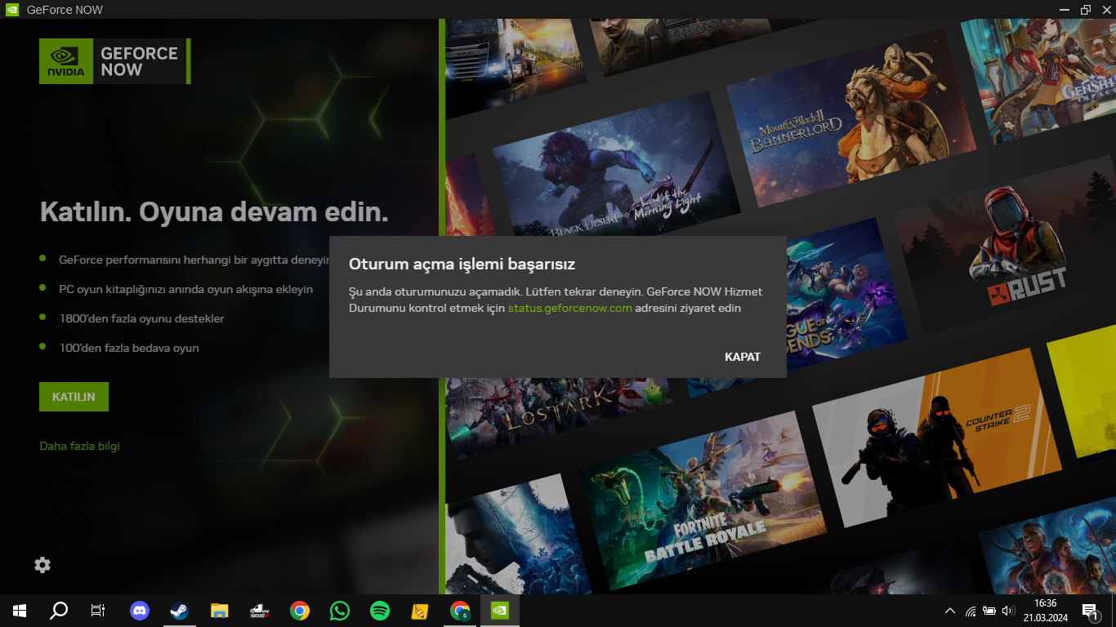Check the battery status tray icon
Image resolution: width=1116 pixels, height=627 pixels.
pos(989,611)
